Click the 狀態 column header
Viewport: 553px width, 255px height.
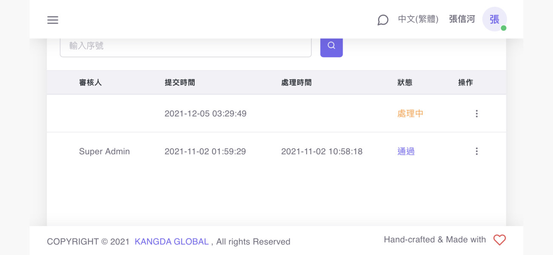pos(404,82)
